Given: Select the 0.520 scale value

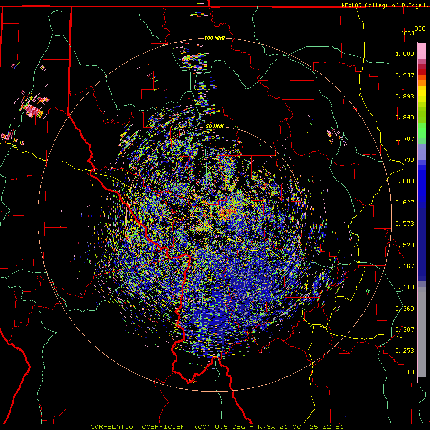Looking at the screenshot, I should tap(405, 245).
